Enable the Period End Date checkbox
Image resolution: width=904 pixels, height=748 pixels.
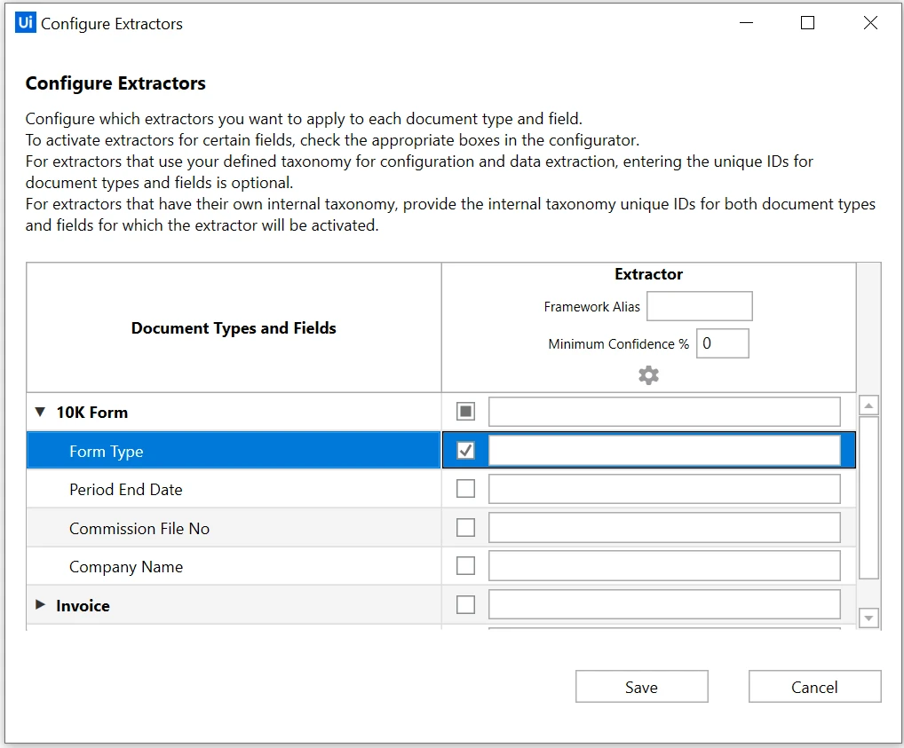(465, 489)
